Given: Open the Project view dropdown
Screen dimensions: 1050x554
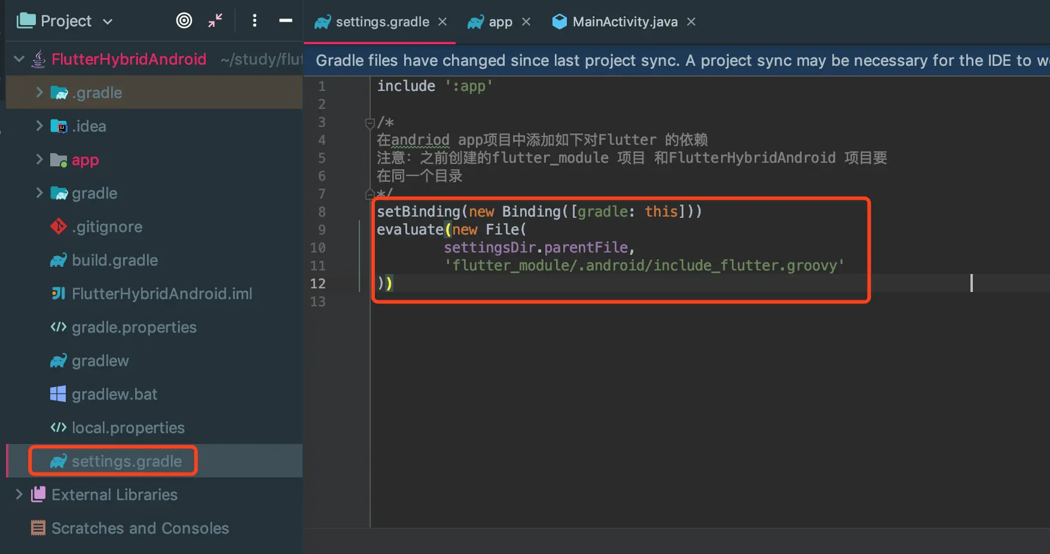Looking at the screenshot, I should 108,22.
